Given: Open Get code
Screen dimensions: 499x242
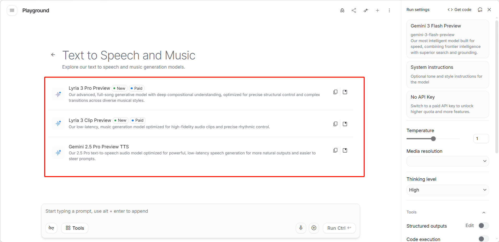Looking at the screenshot, I should pos(460,10).
